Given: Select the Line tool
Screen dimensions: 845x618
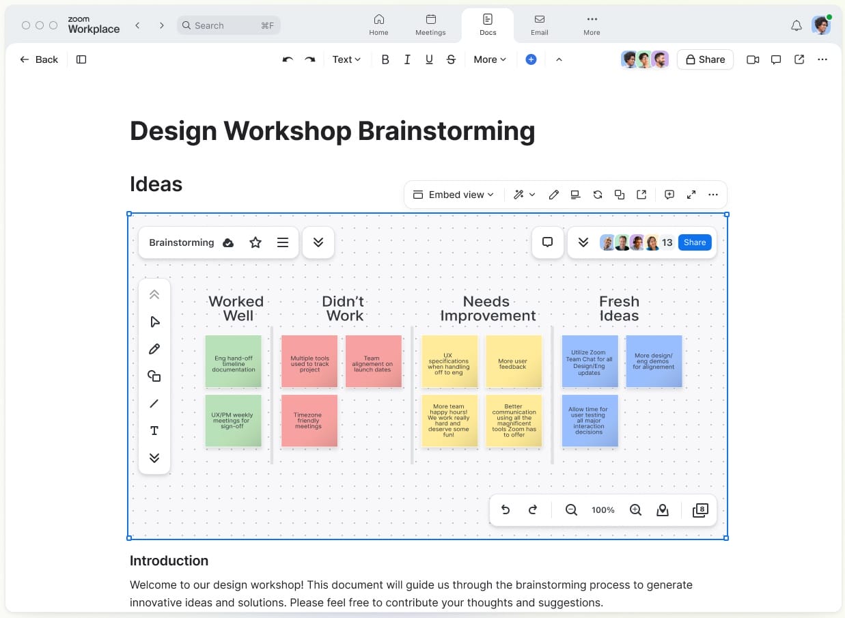Looking at the screenshot, I should pos(154,404).
